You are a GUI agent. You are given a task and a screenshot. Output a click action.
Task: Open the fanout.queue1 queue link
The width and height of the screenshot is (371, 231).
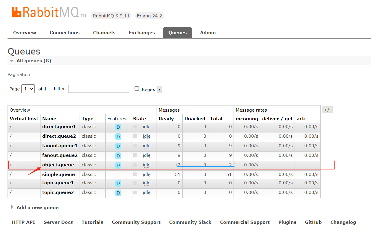(x=60, y=146)
